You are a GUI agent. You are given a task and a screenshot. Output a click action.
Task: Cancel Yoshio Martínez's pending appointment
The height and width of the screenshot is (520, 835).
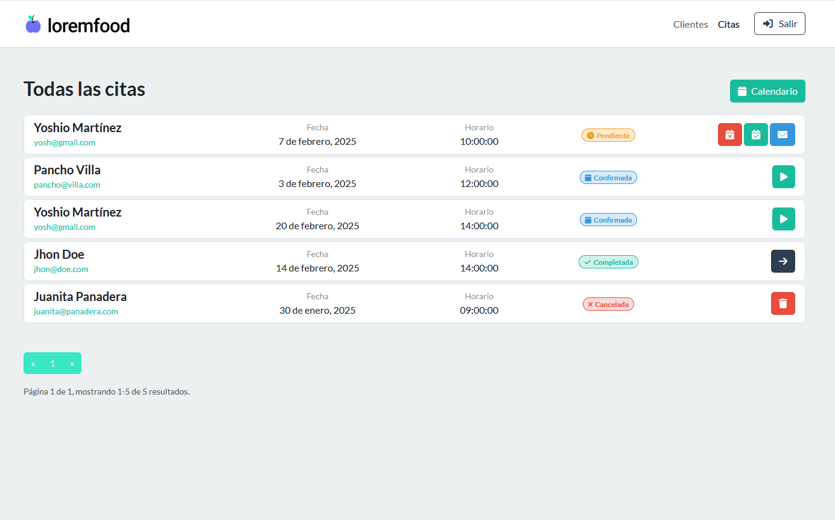tap(729, 135)
